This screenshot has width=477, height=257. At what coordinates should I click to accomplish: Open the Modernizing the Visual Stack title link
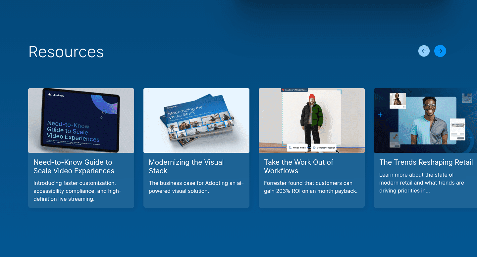coord(186,167)
